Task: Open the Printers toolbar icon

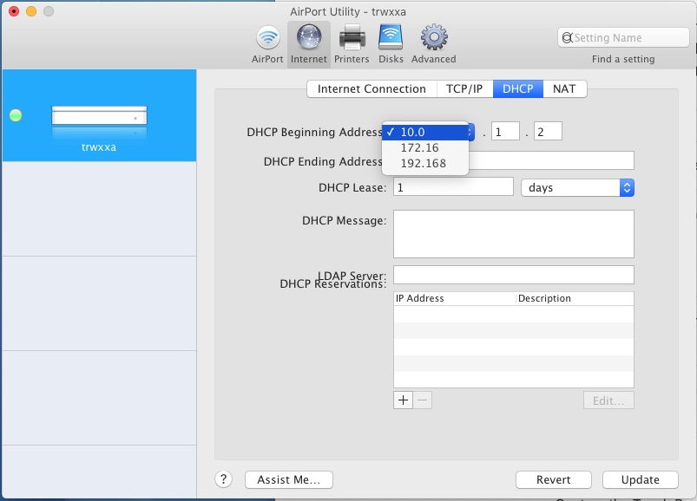Action: [x=352, y=39]
